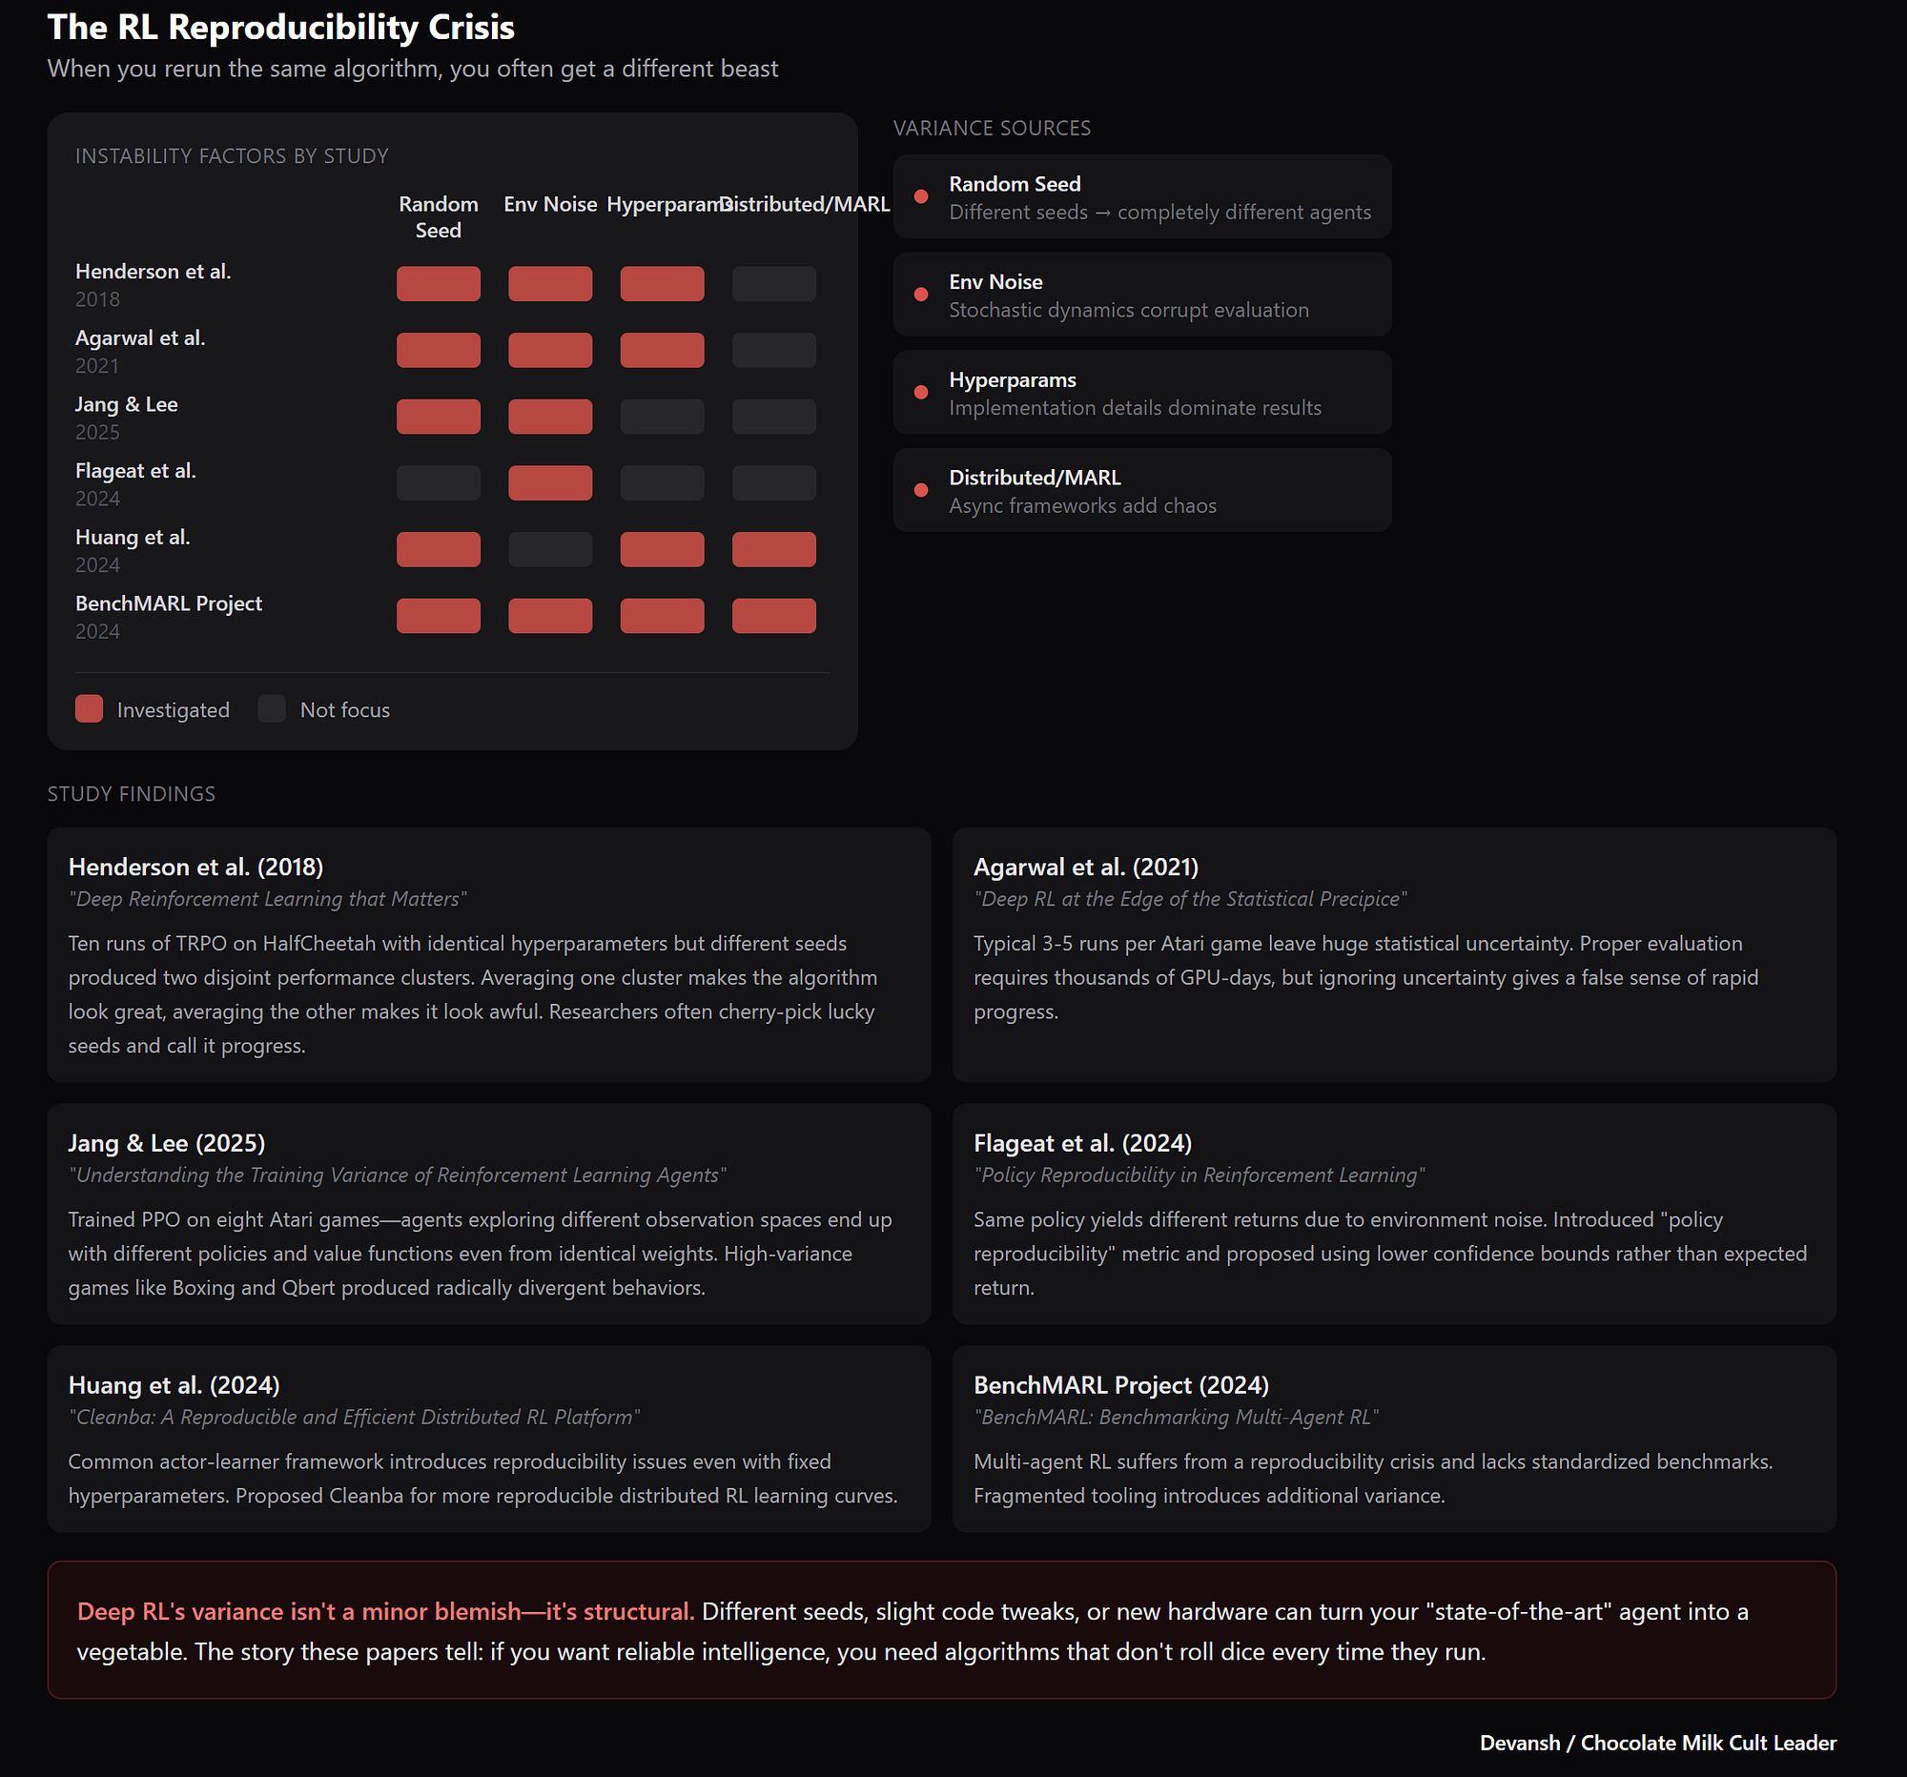Click red dot beside Distributed/MARL card
The height and width of the screenshot is (1777, 1907).
click(x=921, y=490)
